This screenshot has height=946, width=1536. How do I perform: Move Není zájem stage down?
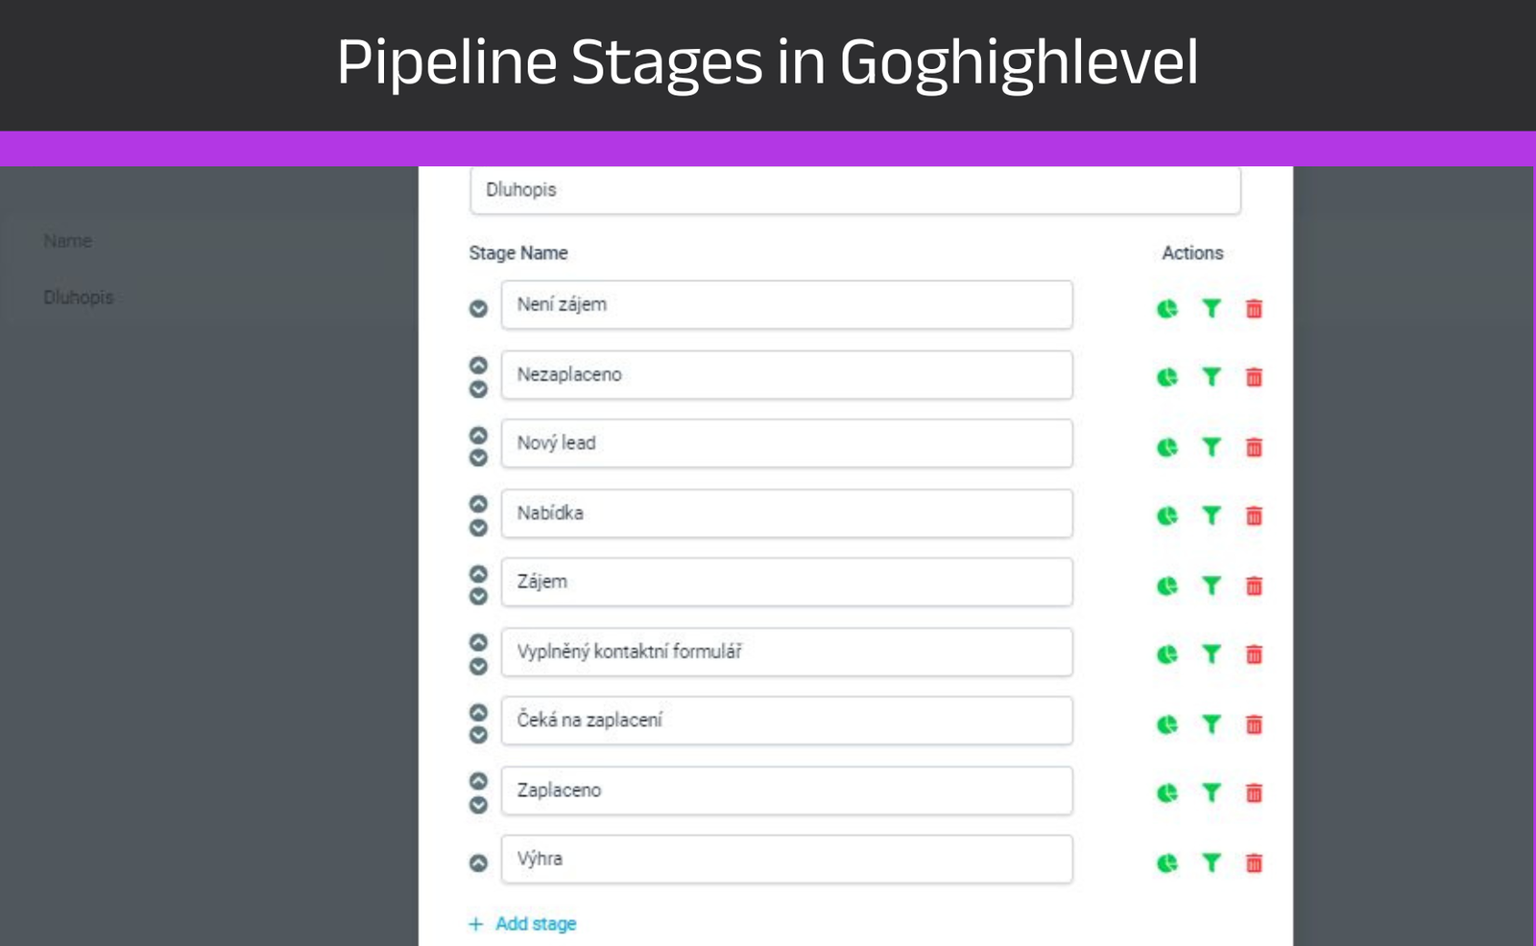tap(478, 309)
